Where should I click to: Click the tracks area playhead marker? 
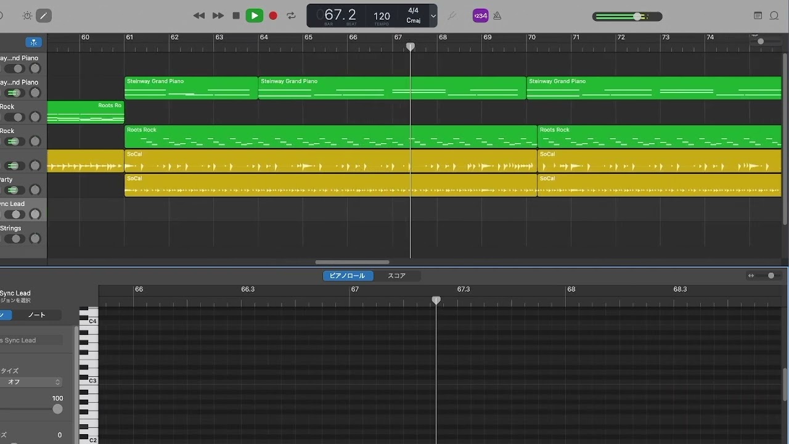point(410,47)
